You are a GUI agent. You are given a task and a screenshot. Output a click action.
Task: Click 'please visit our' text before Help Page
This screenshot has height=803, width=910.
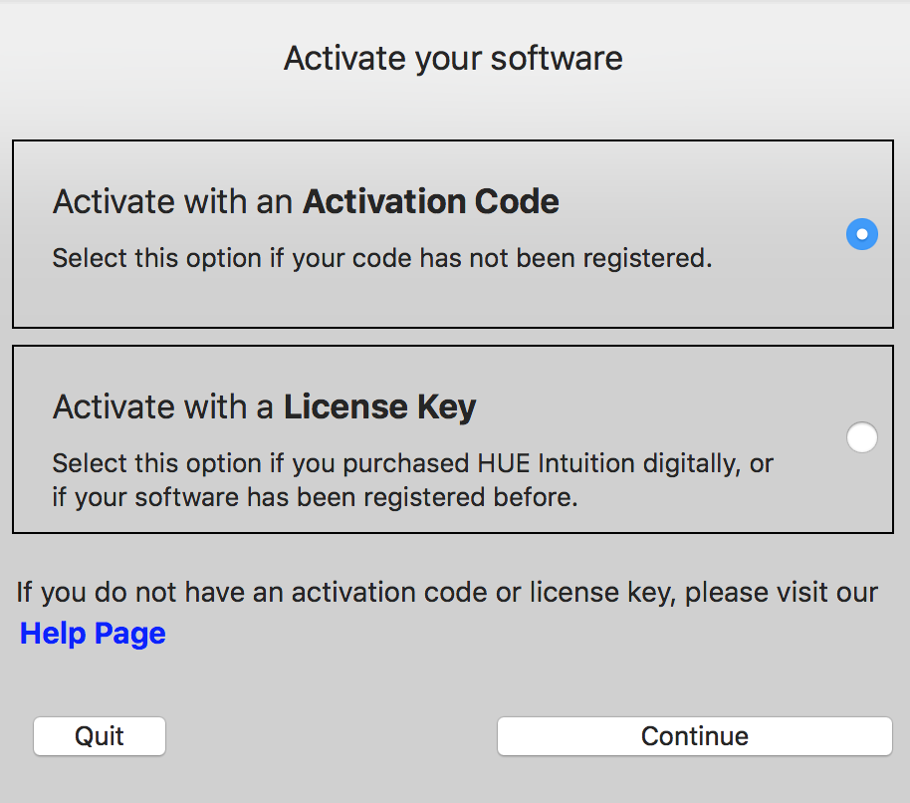pyautogui.click(x=782, y=592)
